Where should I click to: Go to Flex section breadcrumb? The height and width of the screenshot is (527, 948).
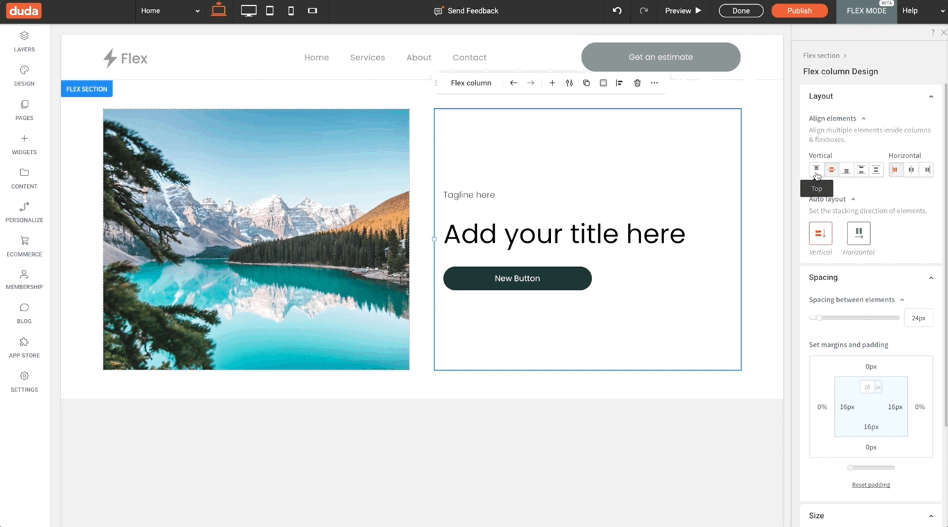tap(821, 55)
